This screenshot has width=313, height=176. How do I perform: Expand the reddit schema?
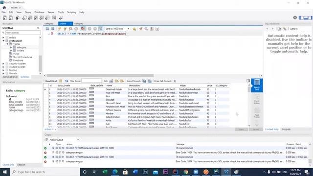coord(3,38)
